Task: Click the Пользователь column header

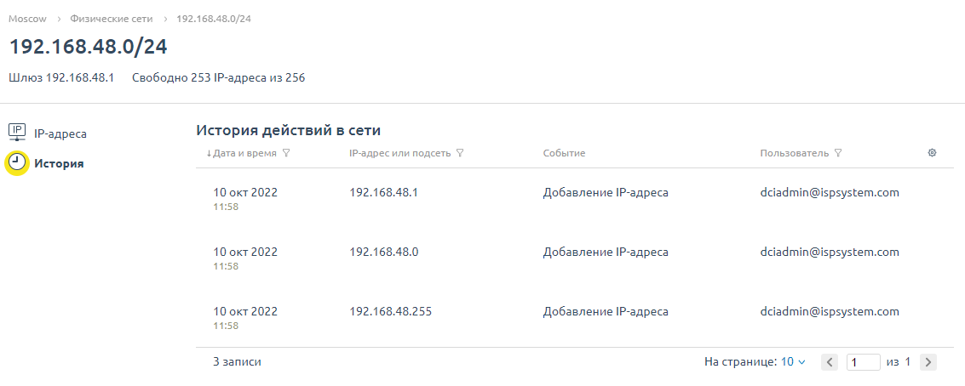Action: pos(795,153)
